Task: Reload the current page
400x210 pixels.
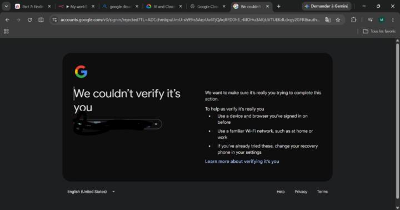Action: click(x=29, y=19)
